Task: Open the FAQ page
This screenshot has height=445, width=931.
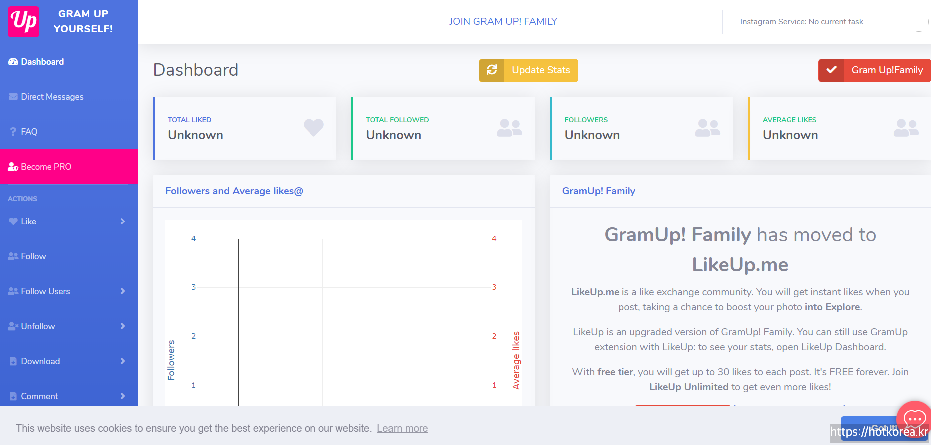Action: 69,132
